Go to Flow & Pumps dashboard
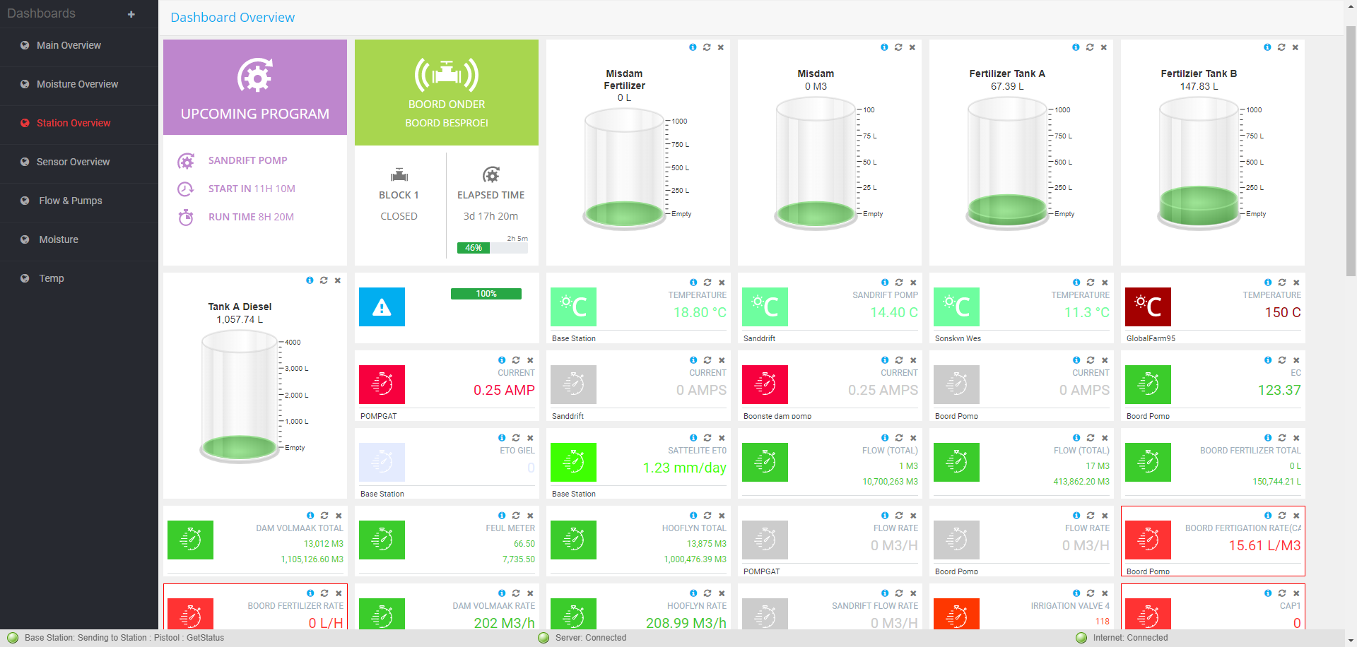Viewport: 1357px width, 647px height. [71, 201]
